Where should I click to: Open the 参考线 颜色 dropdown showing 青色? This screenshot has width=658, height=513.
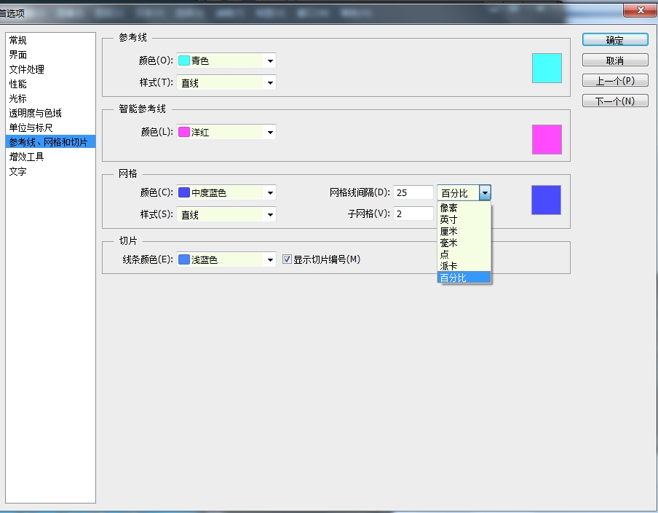click(226, 61)
